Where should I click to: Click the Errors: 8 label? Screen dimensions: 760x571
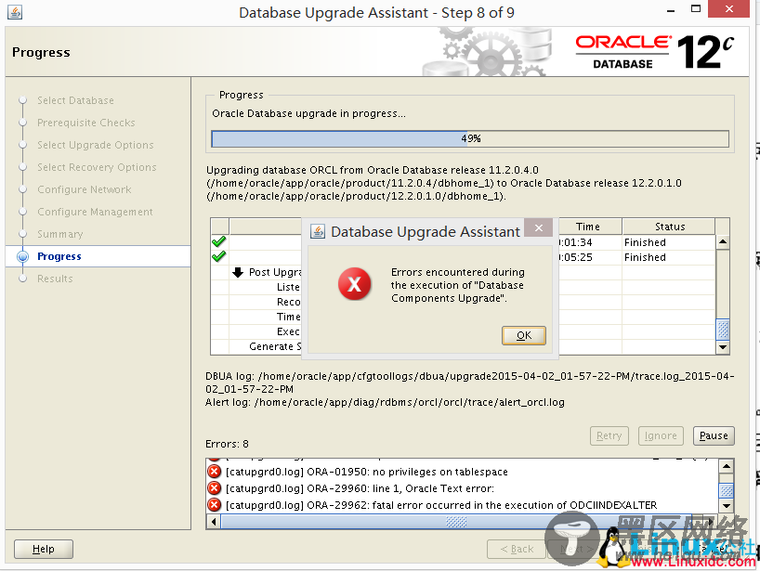click(227, 444)
